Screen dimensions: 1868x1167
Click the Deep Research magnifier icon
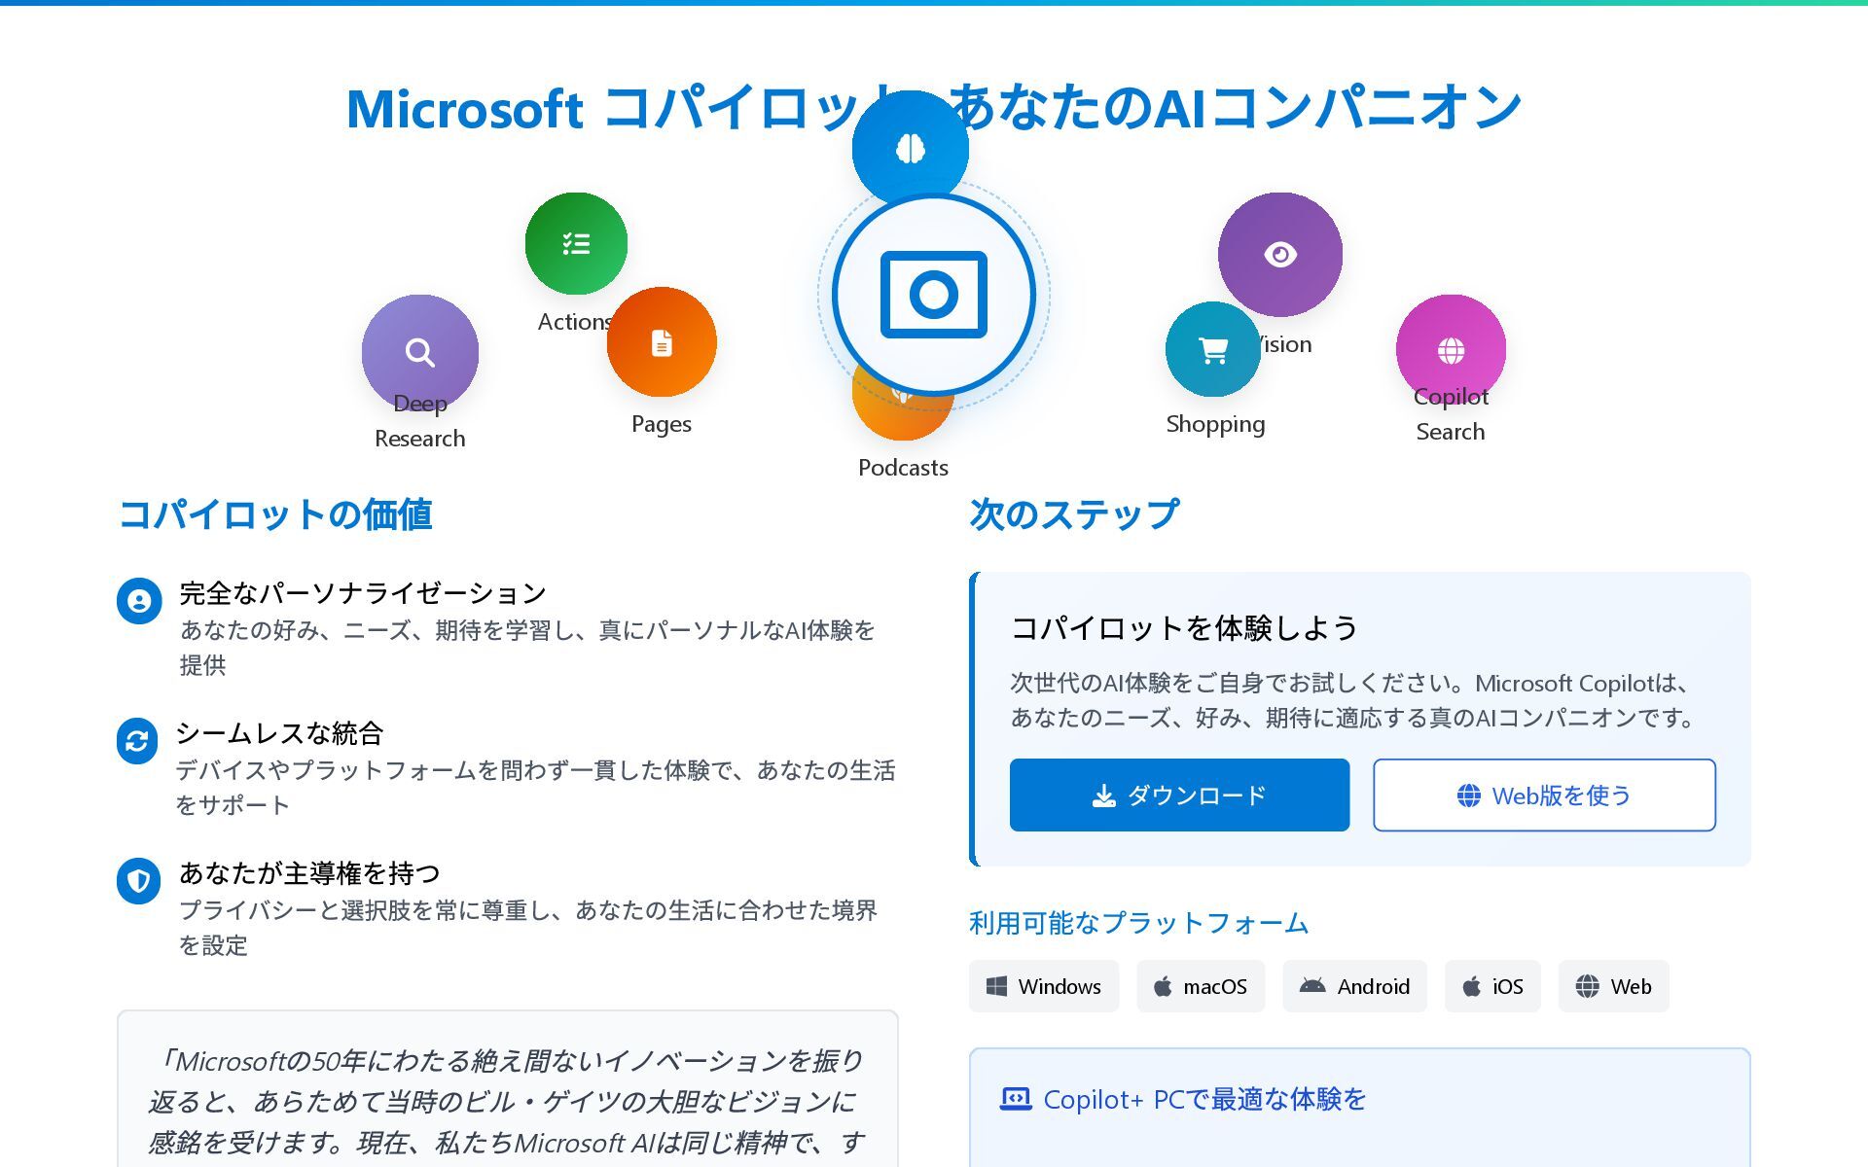tap(419, 352)
